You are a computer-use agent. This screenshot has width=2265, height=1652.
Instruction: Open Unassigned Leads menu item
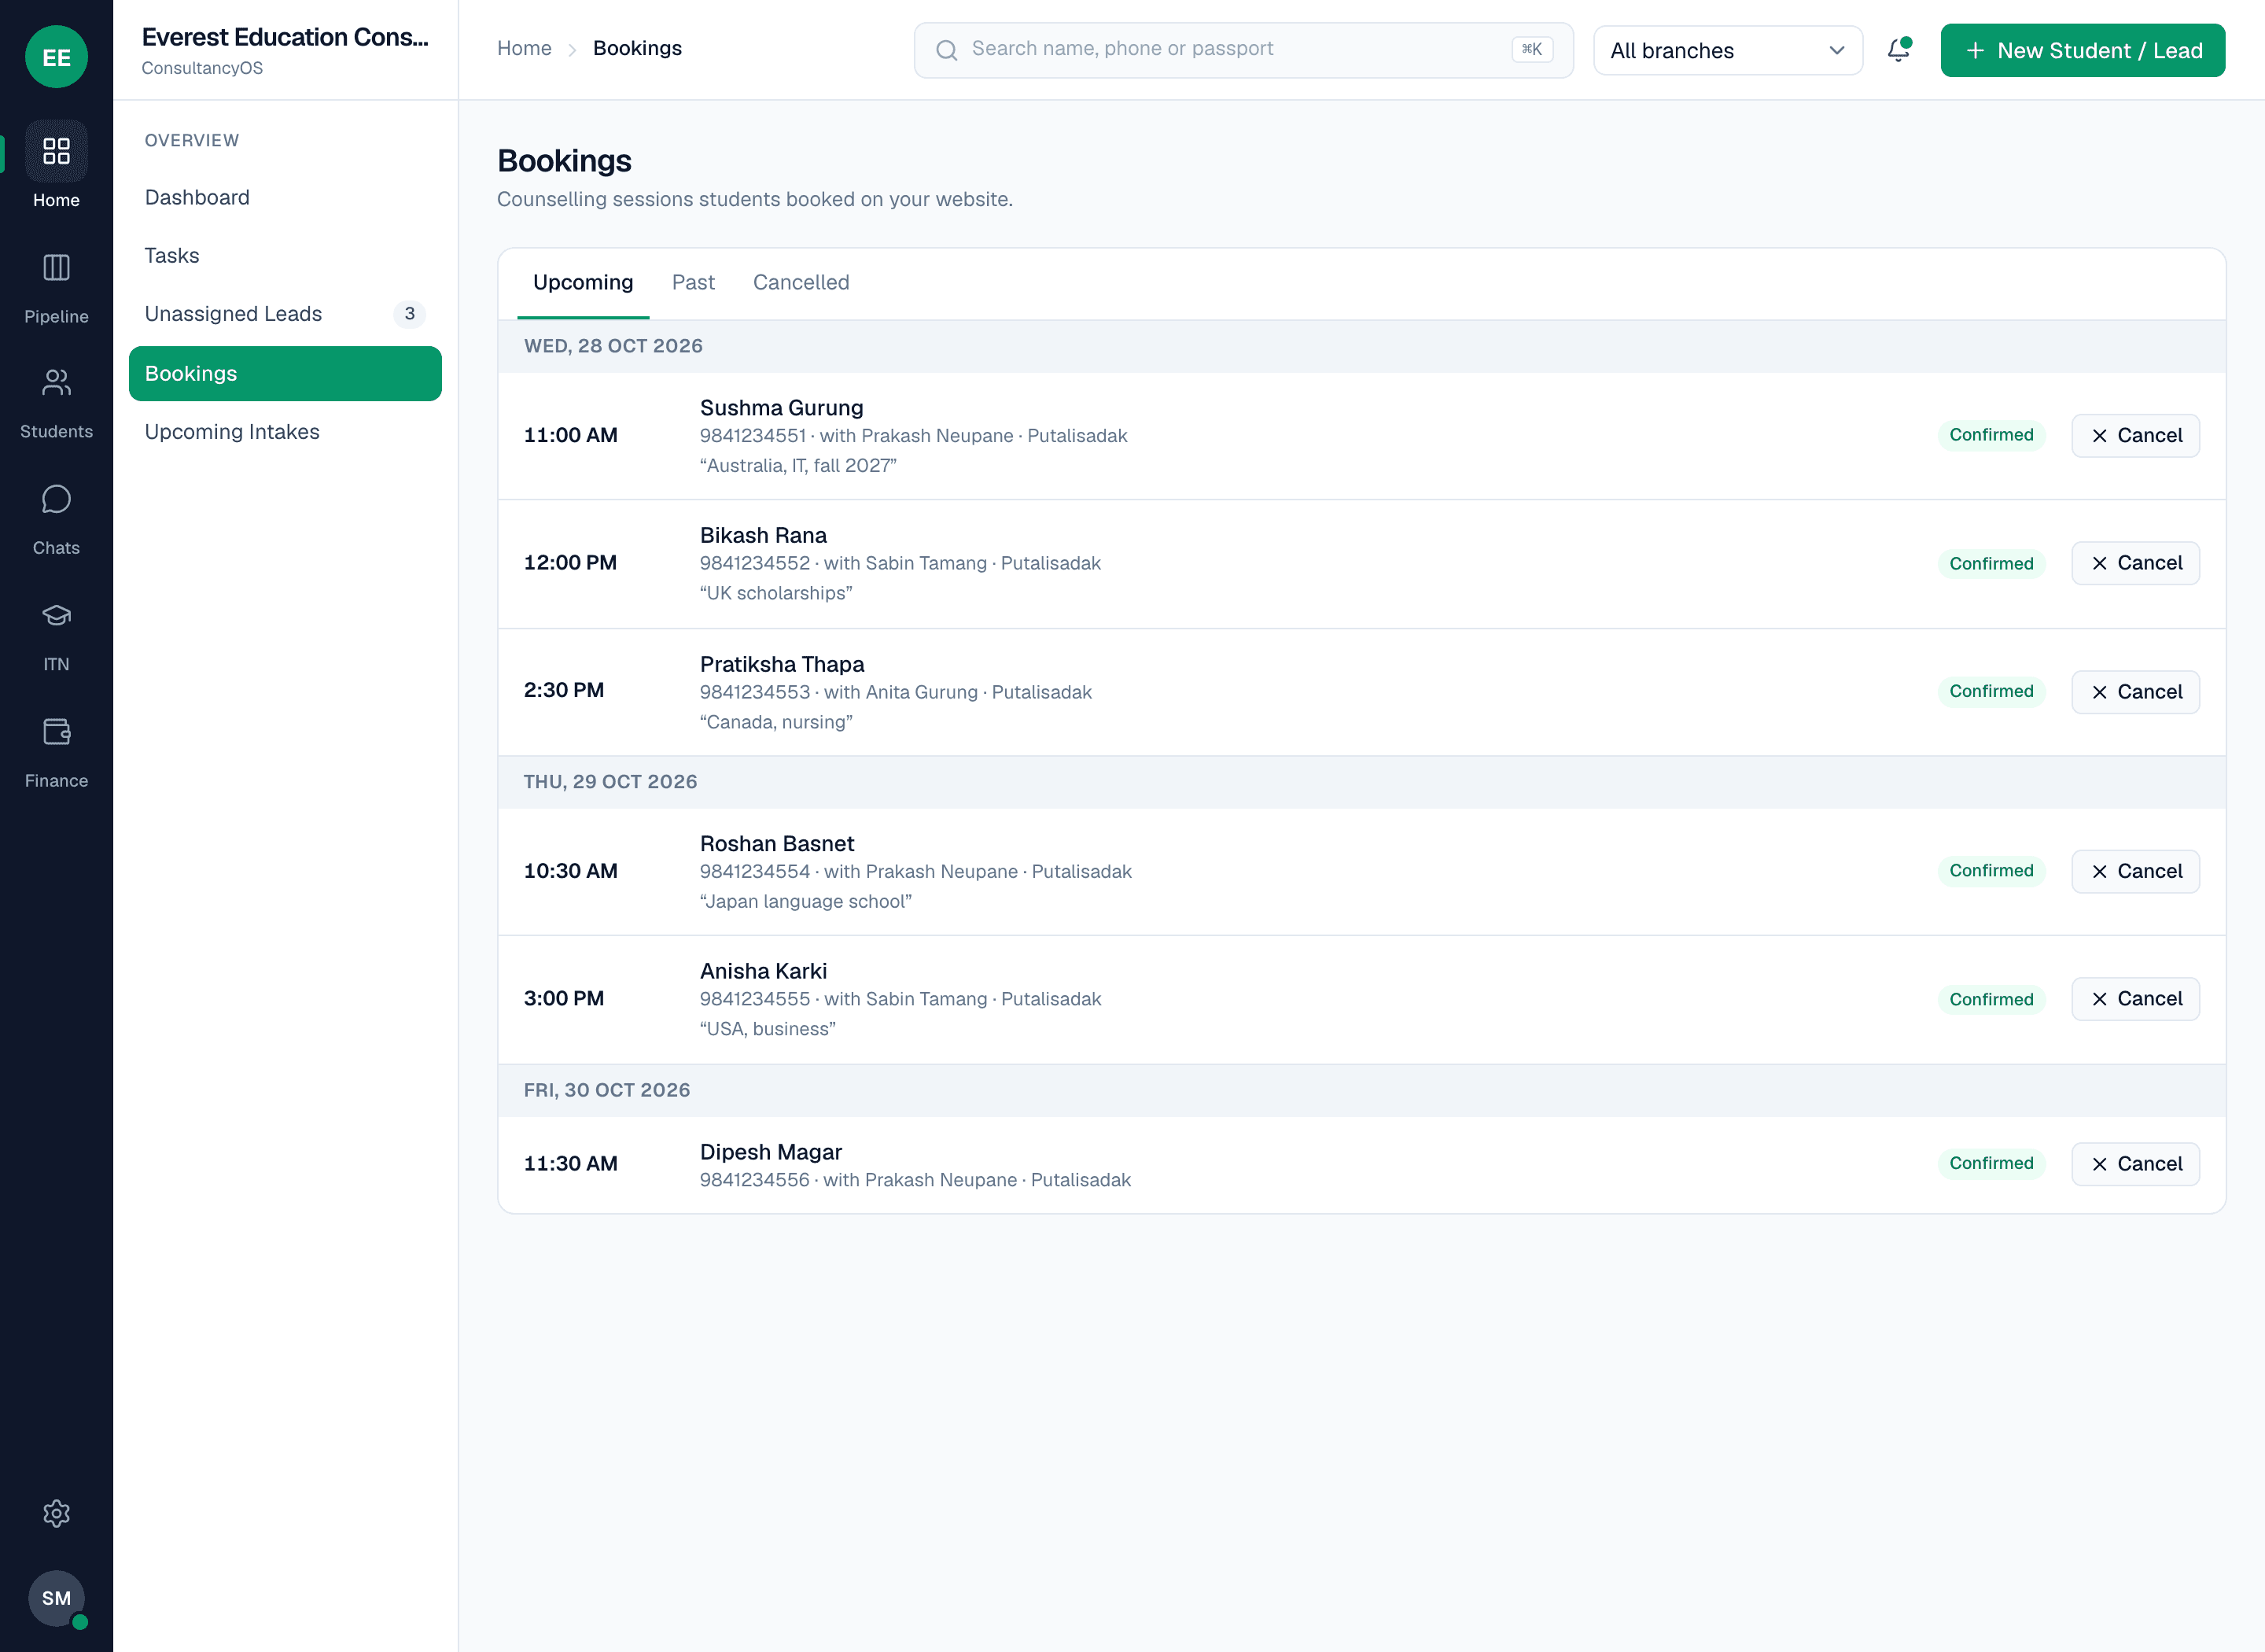(x=285, y=314)
